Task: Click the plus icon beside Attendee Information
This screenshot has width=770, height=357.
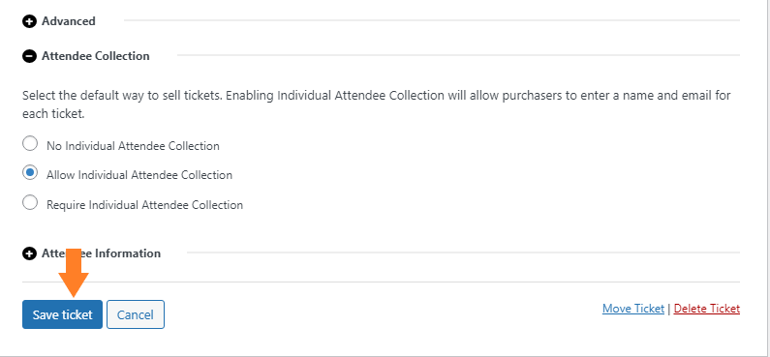Action: (x=29, y=253)
